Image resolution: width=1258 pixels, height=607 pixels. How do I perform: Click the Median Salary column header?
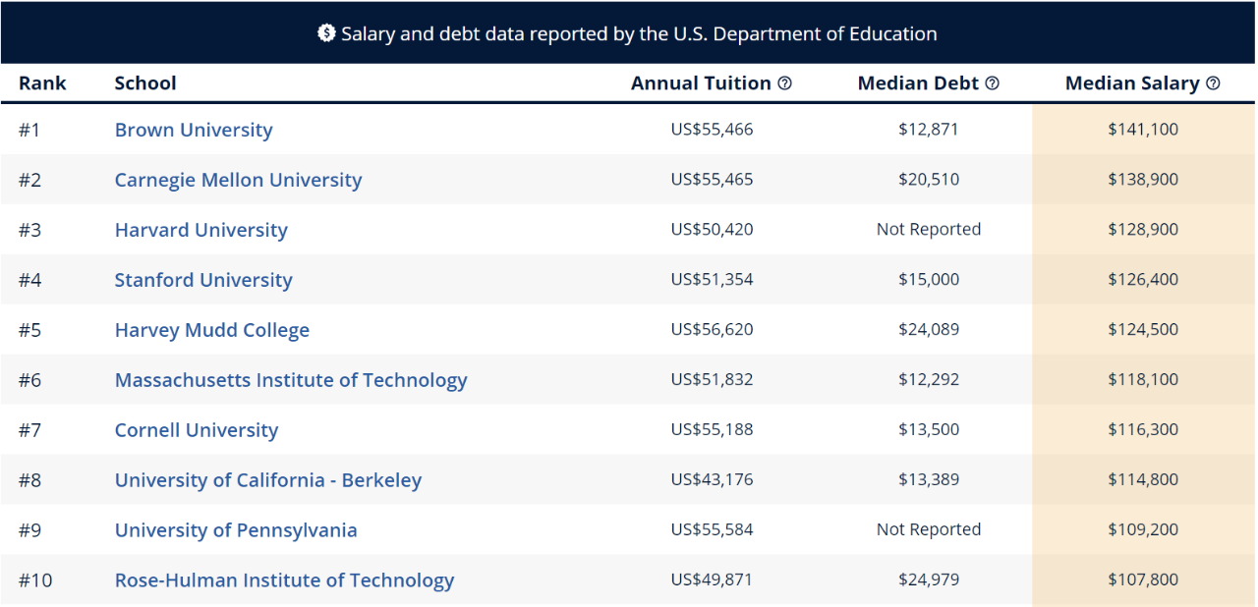[1132, 83]
